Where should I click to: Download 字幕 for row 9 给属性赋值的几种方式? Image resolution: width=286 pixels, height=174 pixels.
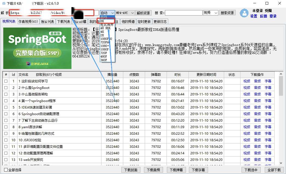coord(268,134)
